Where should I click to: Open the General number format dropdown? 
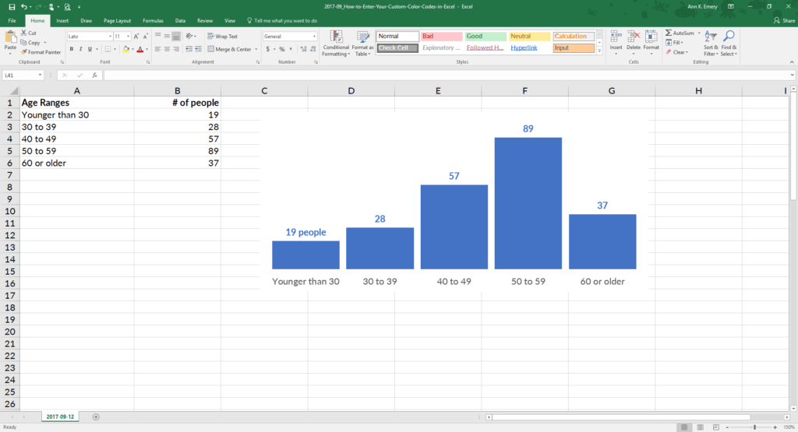point(314,37)
